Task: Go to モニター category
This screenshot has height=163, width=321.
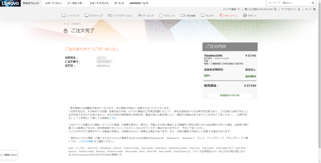Action: coord(210,16)
